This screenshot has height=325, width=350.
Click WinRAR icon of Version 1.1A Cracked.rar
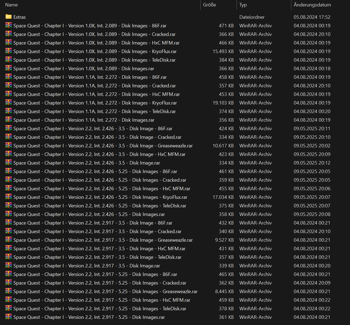click(9, 85)
